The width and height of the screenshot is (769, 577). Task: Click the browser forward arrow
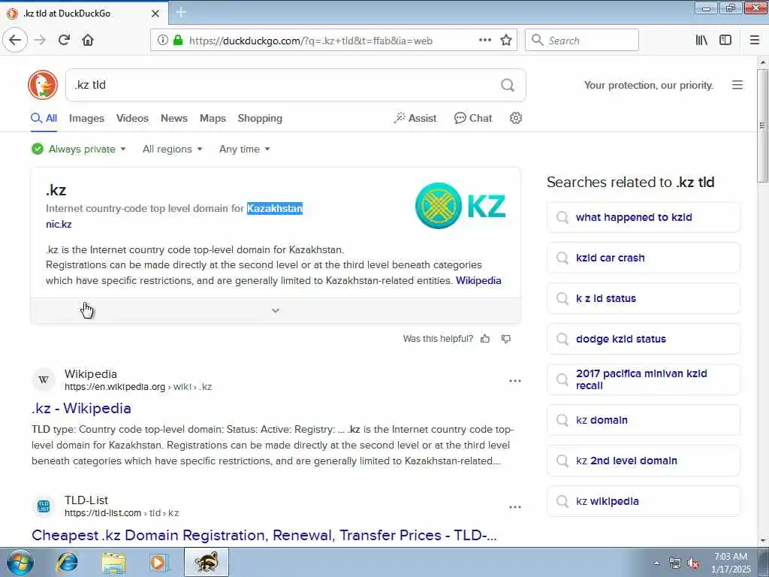tap(40, 41)
